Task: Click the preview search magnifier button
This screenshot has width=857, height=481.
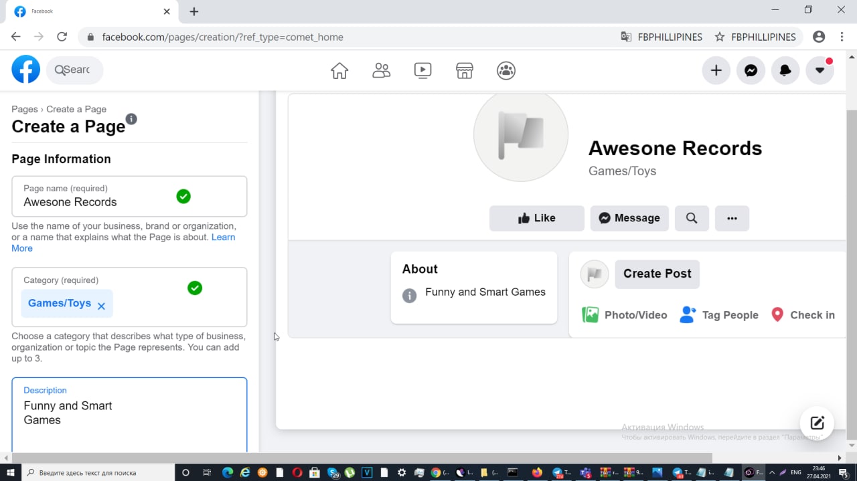Action: [692, 218]
